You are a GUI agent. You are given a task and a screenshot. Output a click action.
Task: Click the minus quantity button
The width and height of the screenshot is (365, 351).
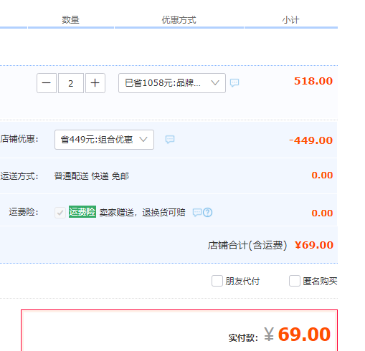47,83
